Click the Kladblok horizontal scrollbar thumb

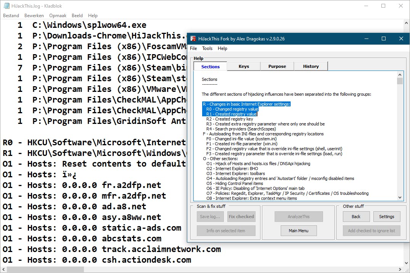45,269
